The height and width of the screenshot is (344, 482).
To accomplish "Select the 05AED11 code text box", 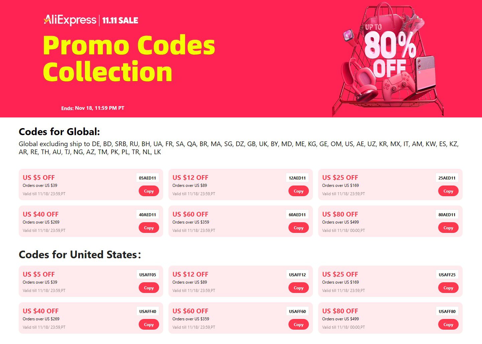I will 147,178.
